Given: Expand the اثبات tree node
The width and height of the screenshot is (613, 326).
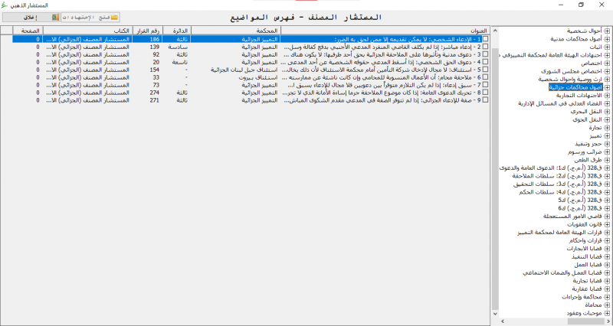Looking at the screenshot, I should [x=607, y=47].
